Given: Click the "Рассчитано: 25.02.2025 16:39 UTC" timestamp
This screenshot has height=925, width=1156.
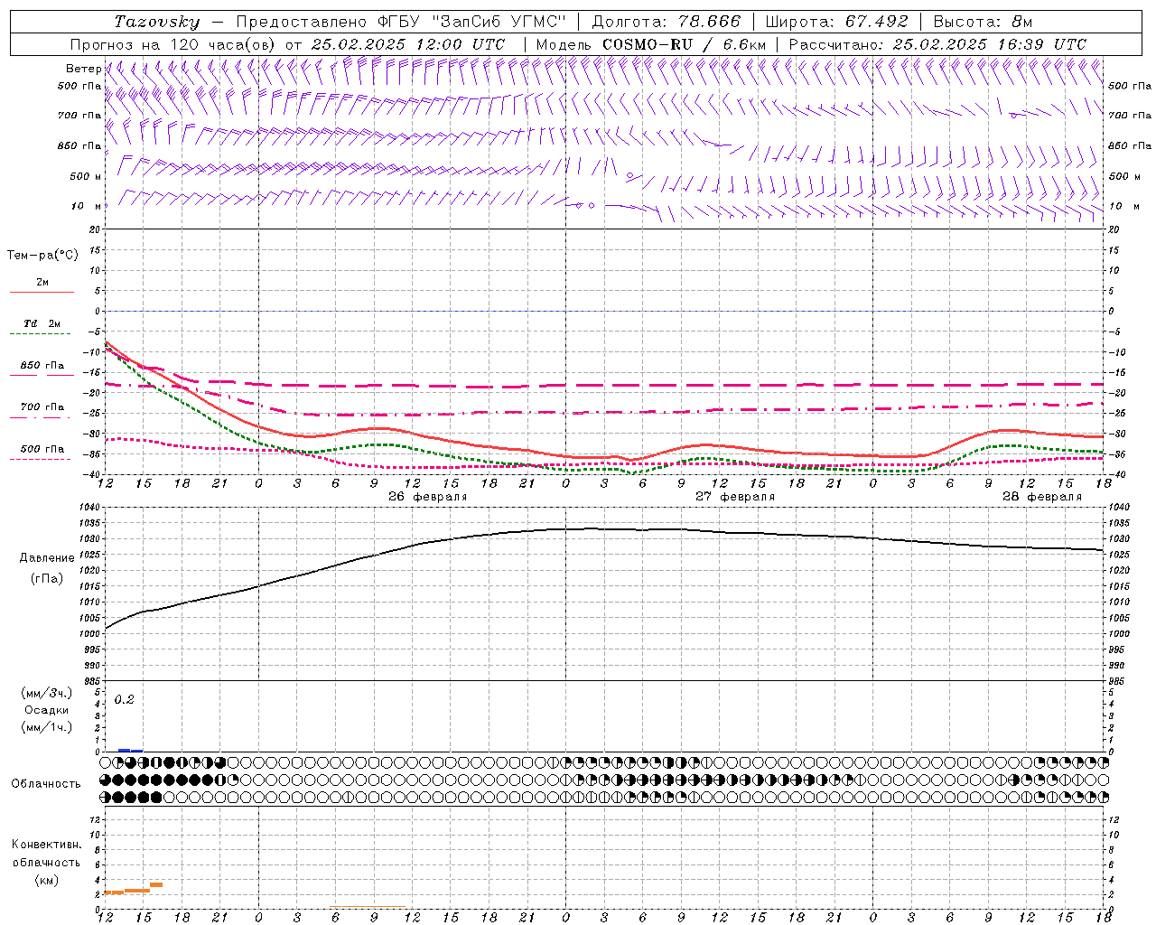Looking at the screenshot, I should coord(937,44).
